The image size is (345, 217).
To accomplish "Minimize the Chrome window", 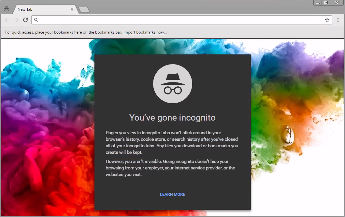I will 318,3.
